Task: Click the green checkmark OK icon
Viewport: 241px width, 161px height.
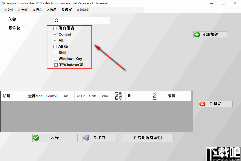Action: pyautogui.click(x=36, y=138)
